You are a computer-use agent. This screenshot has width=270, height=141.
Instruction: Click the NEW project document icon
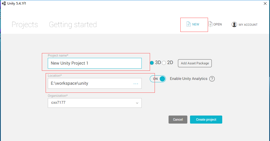point(189,24)
